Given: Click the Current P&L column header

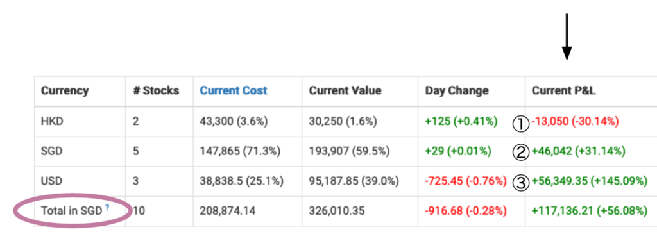Looking at the screenshot, I should (x=563, y=91).
